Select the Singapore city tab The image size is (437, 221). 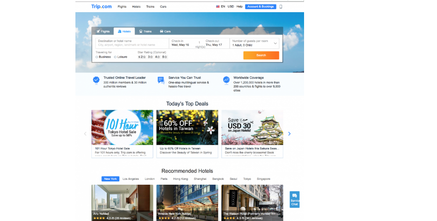(263, 179)
